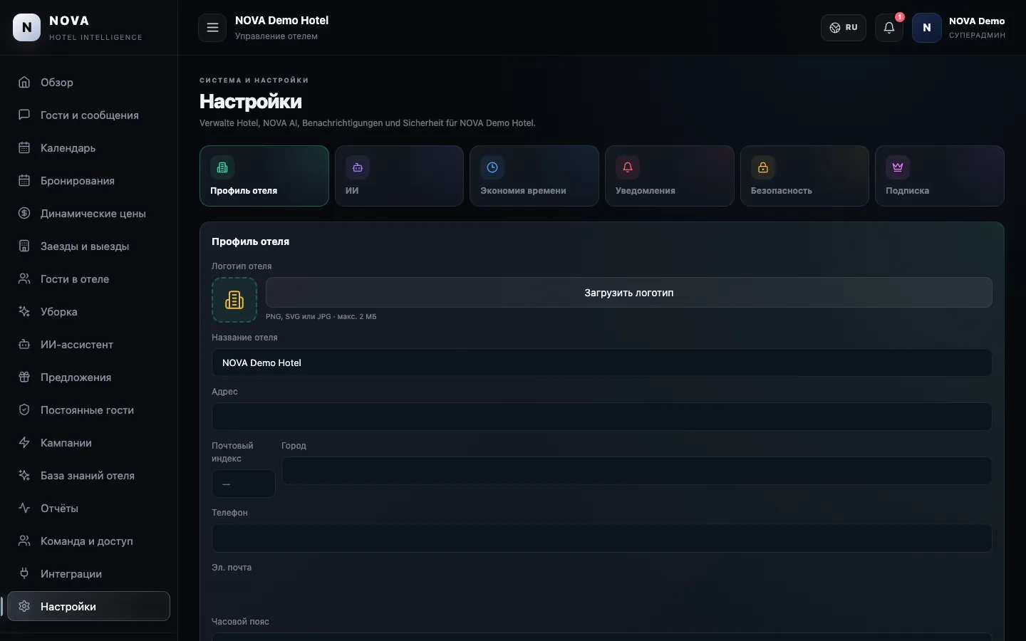Image resolution: width=1026 pixels, height=641 pixels.
Task: Click the hotel logo placeholder thumbnail
Action: point(234,300)
